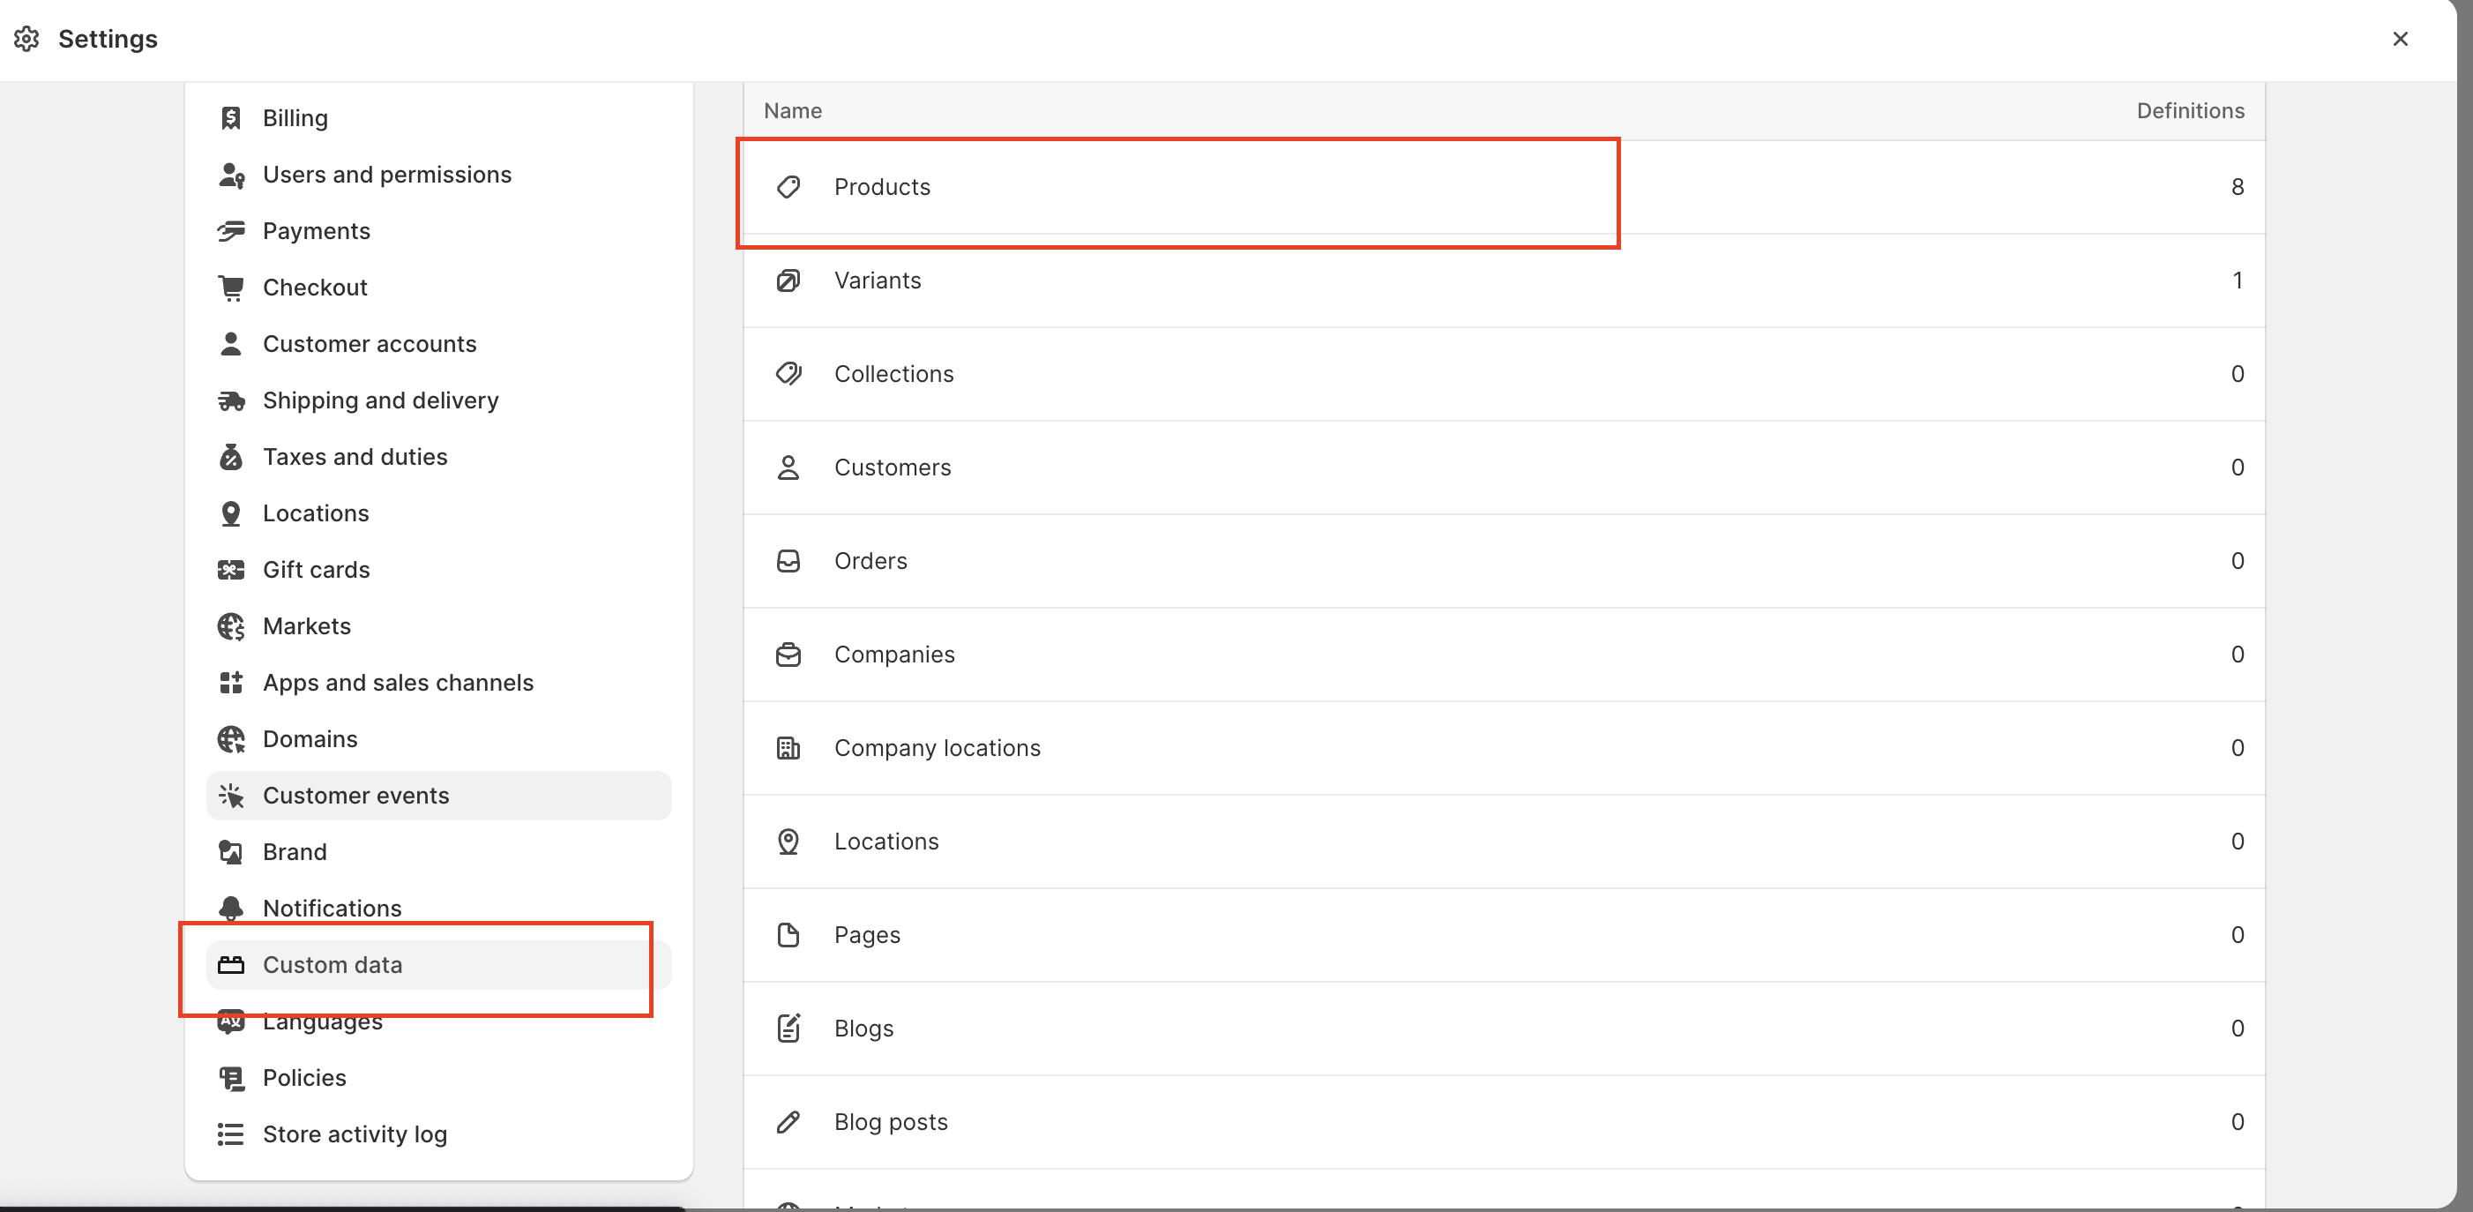Image resolution: width=2473 pixels, height=1212 pixels.
Task: Select the Collections definitions row
Action: [893, 374]
